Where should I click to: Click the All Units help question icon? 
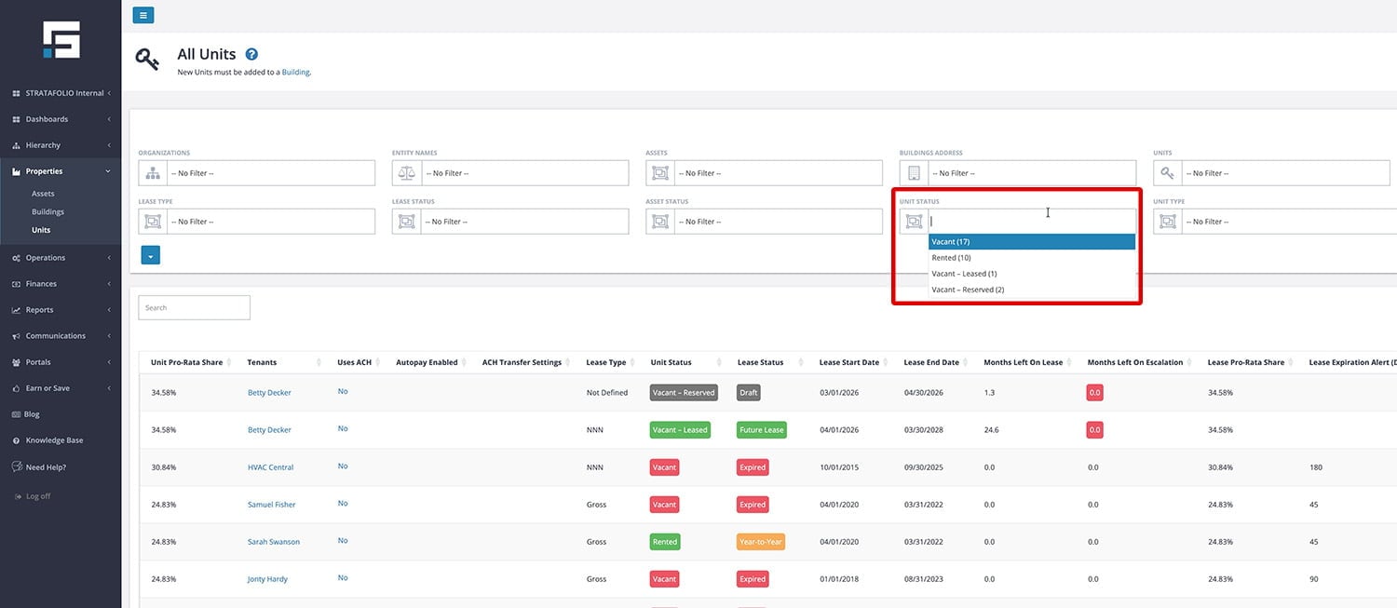click(251, 55)
